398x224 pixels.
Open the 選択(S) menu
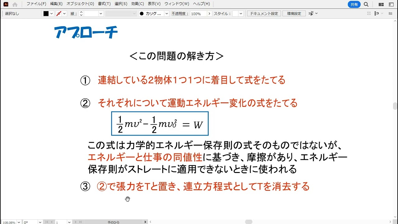click(x=121, y=4)
